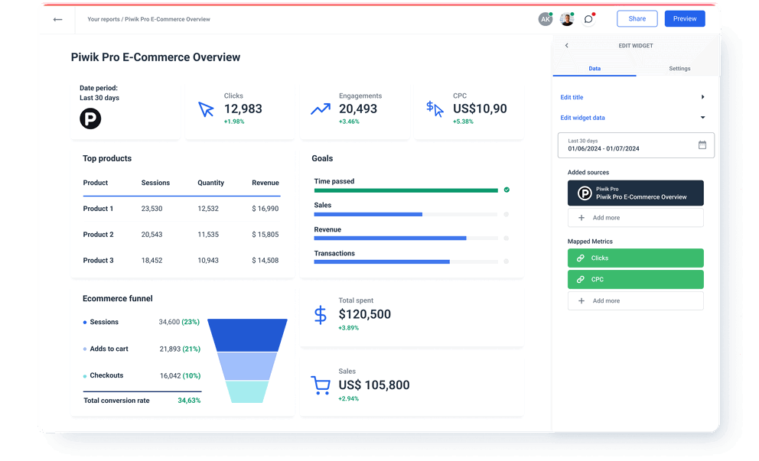Screen dimensions: 759x461
Task: Click the CPC dollar-cursor icon
Action: coord(433,109)
